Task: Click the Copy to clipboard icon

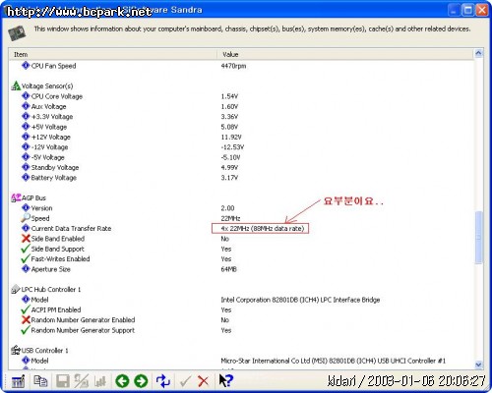Action: (x=40, y=381)
